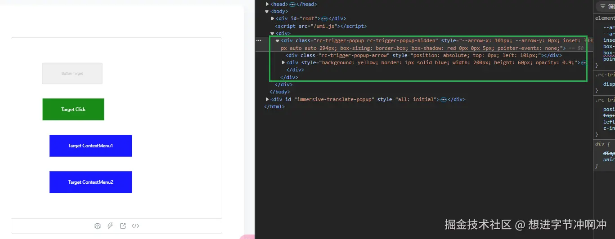Open the demo in StackBlitz lightning icon
The height and width of the screenshot is (239, 615).
click(110, 226)
